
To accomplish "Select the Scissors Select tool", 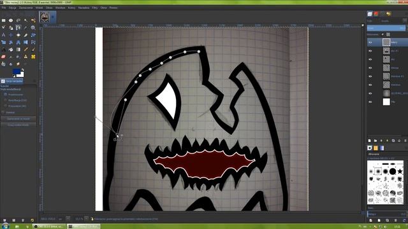I will (x=3, y=27).
